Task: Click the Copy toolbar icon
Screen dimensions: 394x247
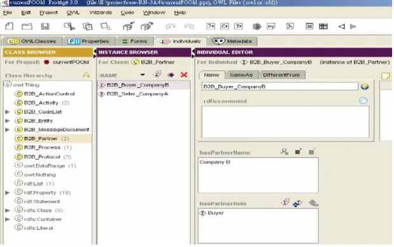Action: pos(88,27)
